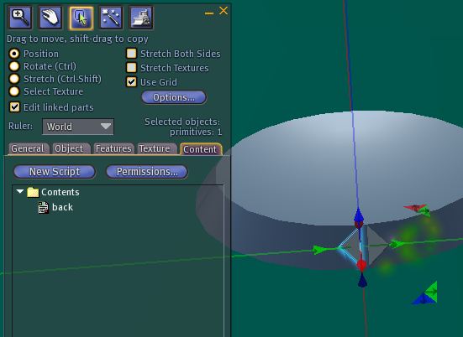Toggle the Use Grid checkbox

(131, 82)
